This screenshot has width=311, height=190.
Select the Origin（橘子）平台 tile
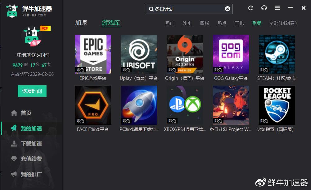(x=185, y=54)
